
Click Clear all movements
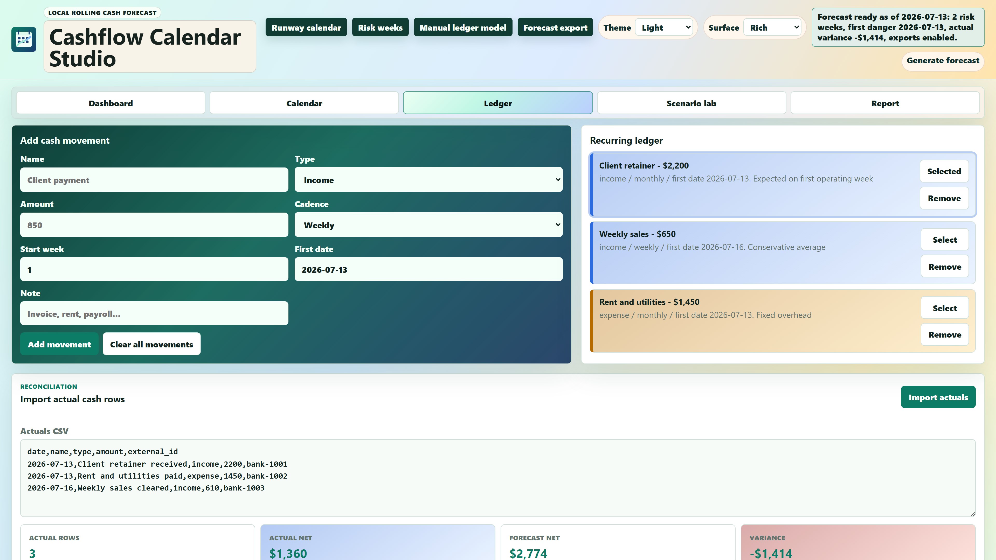pos(151,344)
